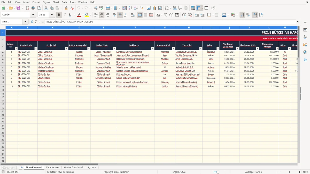This screenshot has height=174, width=310.
Task: Toggle Freeze Rows and Columns
Action: [198, 8]
